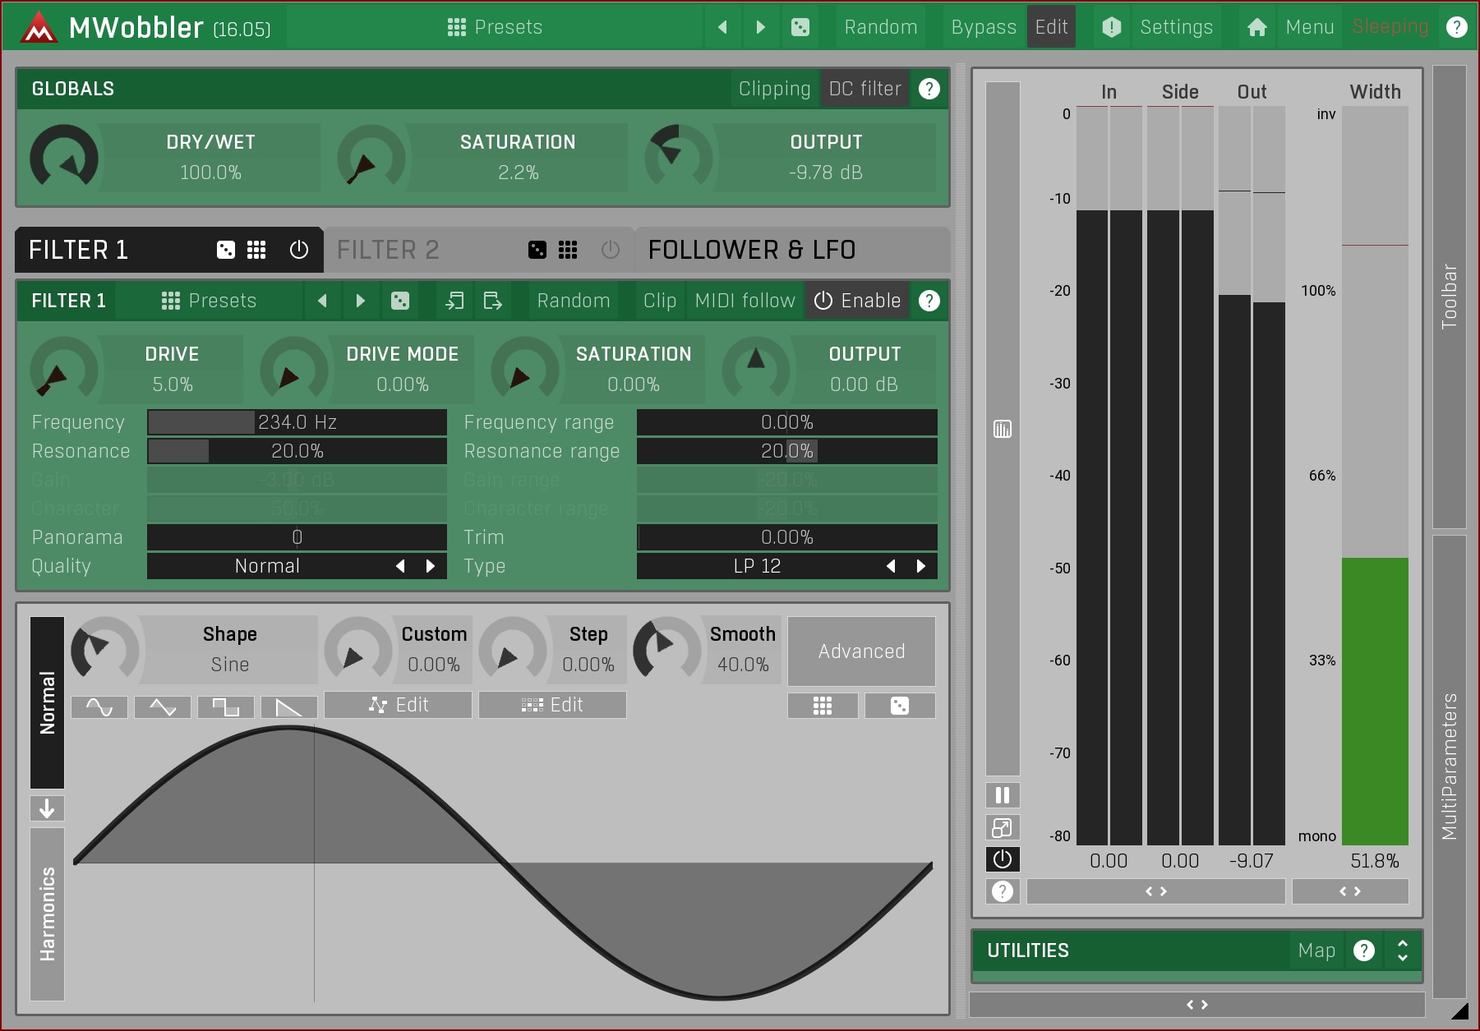Viewport: 1480px width, 1031px height.
Task: Click Filter 2 tab dice randomize icon
Action: tap(537, 250)
